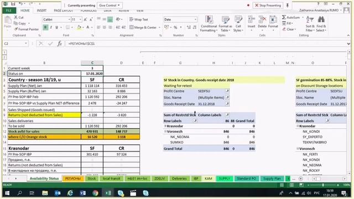The width and height of the screenshot is (354, 199).
Task: Open the Find & Select menu
Action: pyautogui.click(x=321, y=24)
